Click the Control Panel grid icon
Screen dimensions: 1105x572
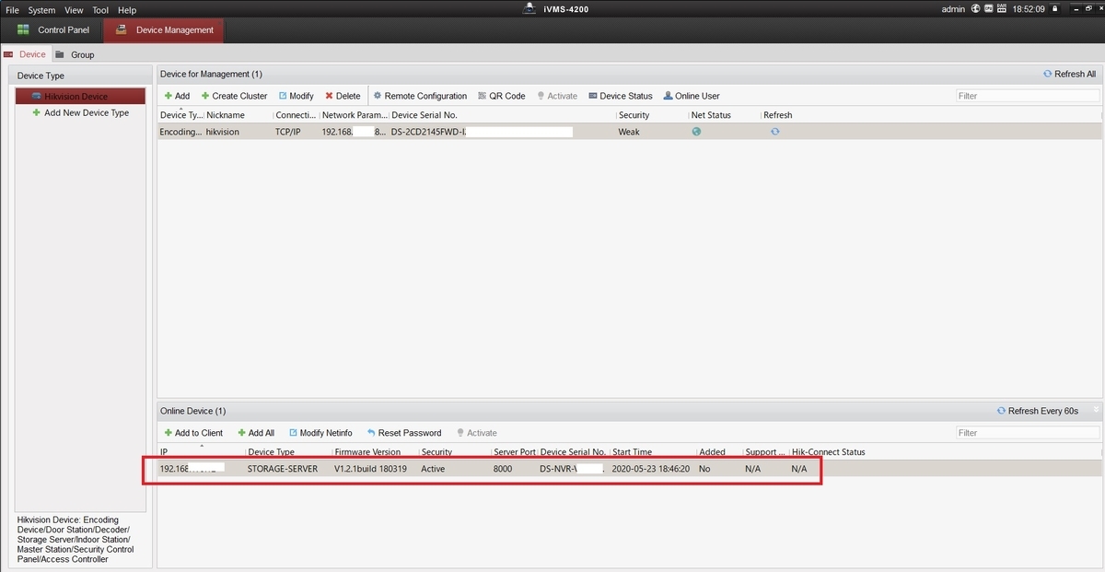(23, 30)
